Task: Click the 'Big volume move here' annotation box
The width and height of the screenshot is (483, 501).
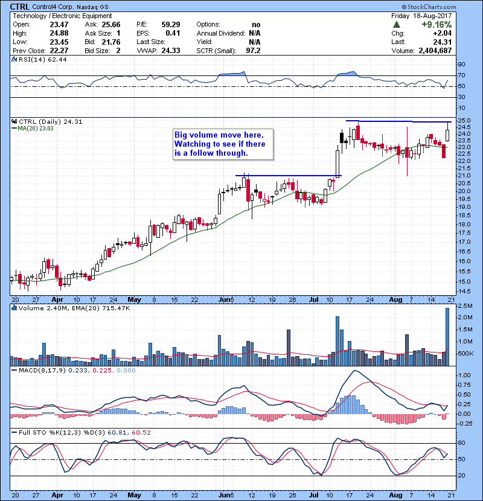Action: [223, 144]
